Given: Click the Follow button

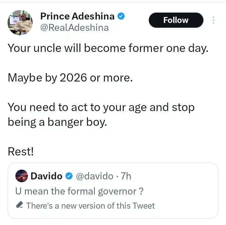Looking at the screenshot, I should click(176, 20).
